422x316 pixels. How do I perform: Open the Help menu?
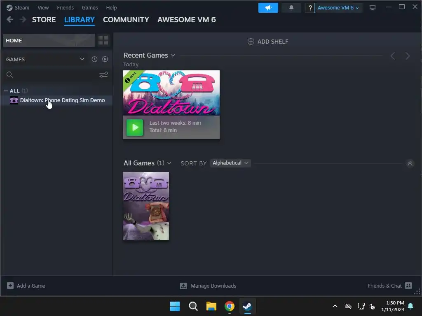point(111,8)
